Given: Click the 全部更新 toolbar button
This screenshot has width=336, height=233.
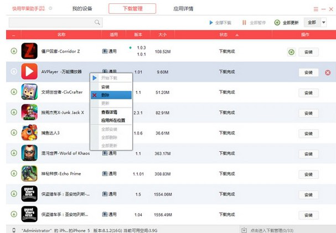Looking at the screenshot, I should (287, 23).
